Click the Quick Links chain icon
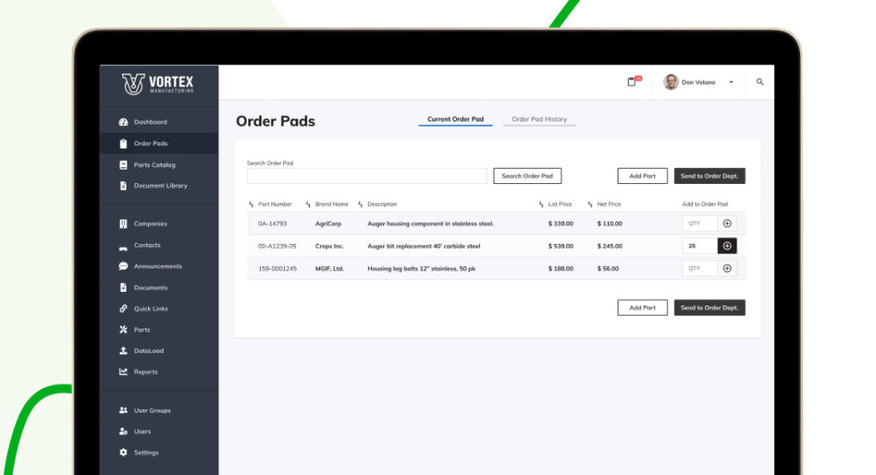The image size is (876, 475). point(123,309)
